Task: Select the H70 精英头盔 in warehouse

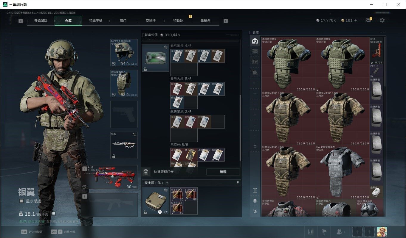Action: pos(370,208)
